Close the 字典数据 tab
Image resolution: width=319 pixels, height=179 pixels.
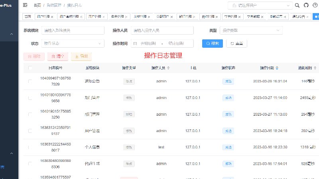tap(262, 17)
